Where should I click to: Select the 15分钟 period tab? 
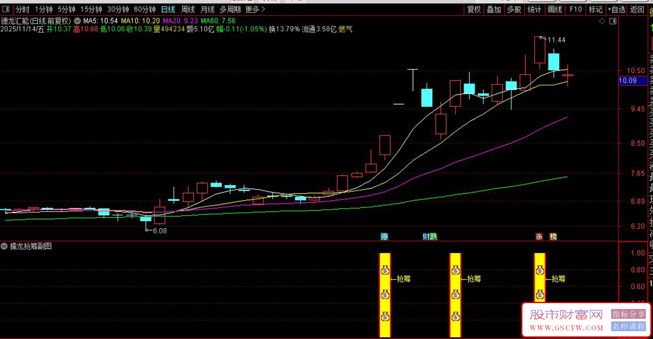coord(91,9)
